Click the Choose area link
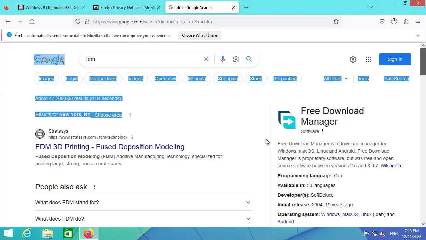The height and width of the screenshot is (240, 426). pos(108,115)
